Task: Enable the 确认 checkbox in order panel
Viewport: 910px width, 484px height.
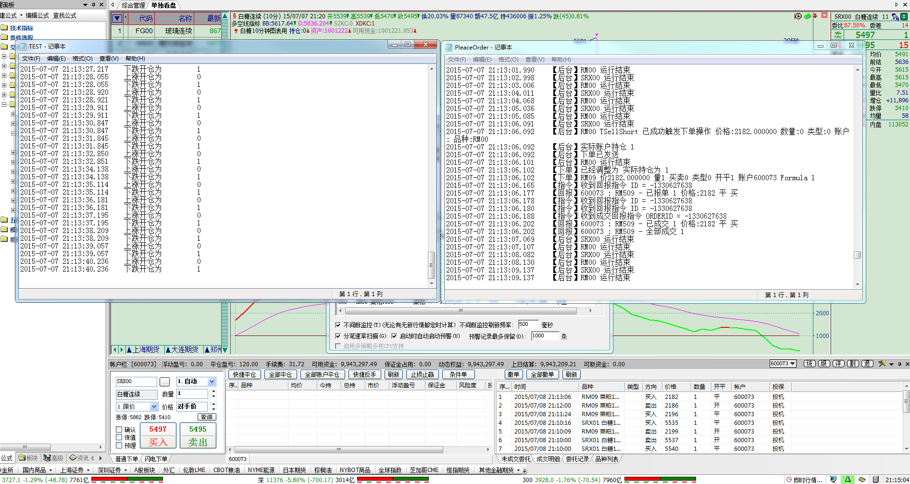Action: click(119, 430)
